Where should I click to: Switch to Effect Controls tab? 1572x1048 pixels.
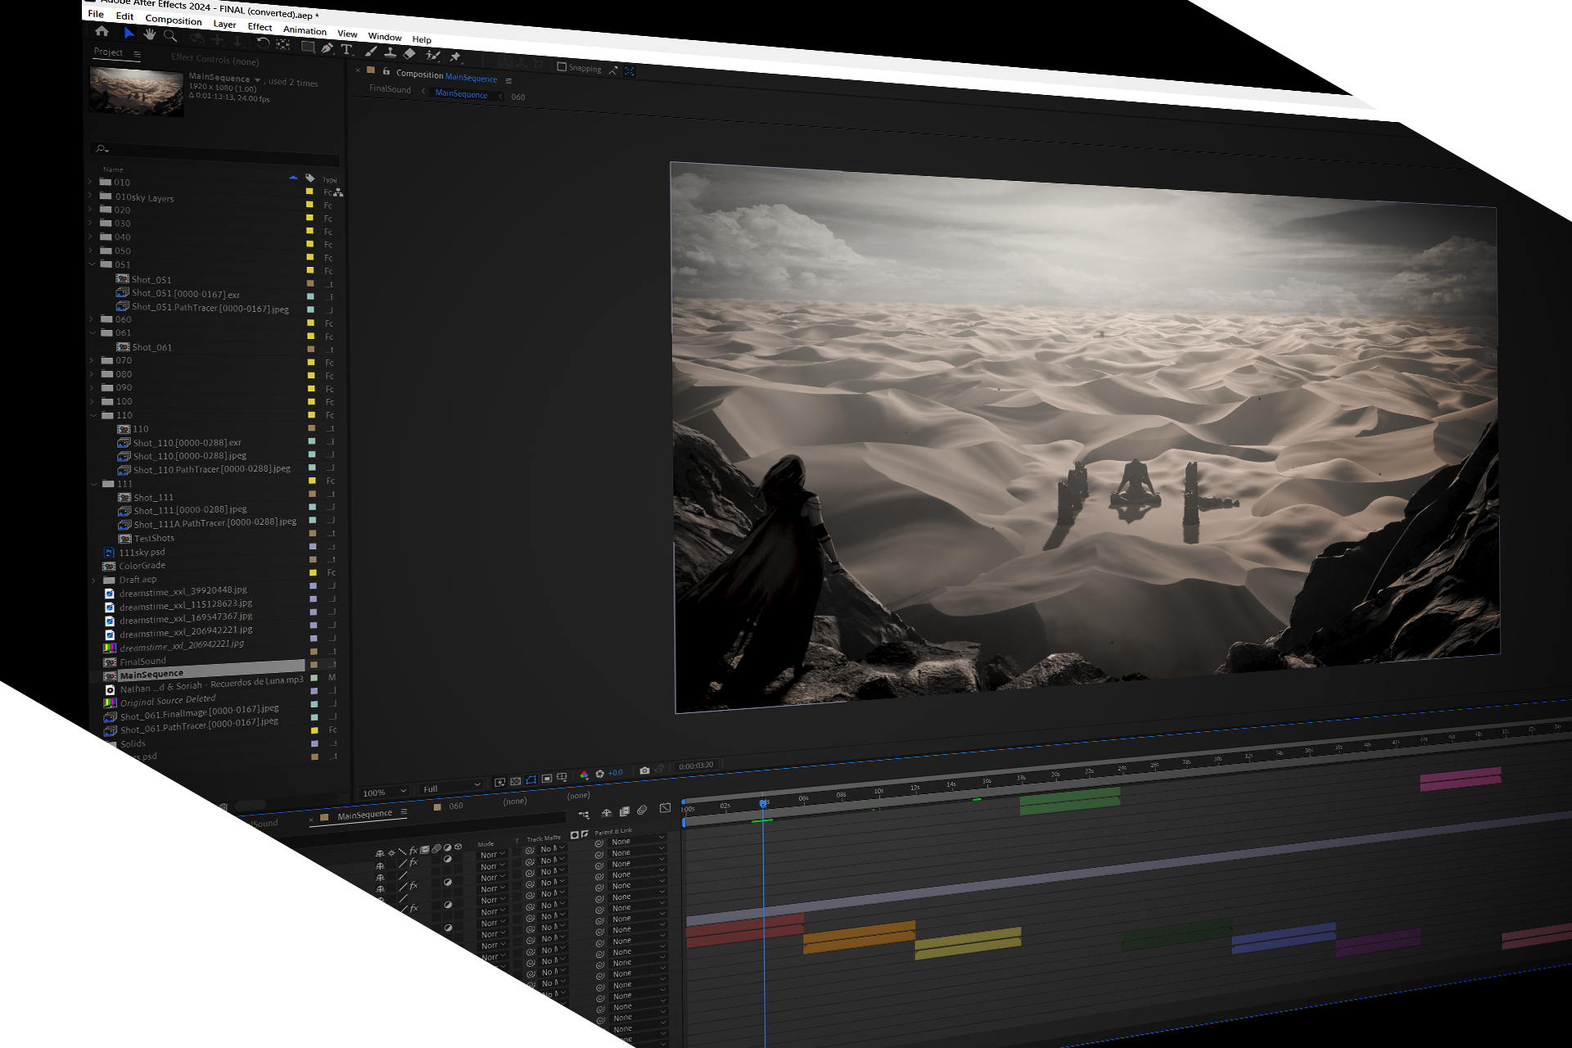215,60
